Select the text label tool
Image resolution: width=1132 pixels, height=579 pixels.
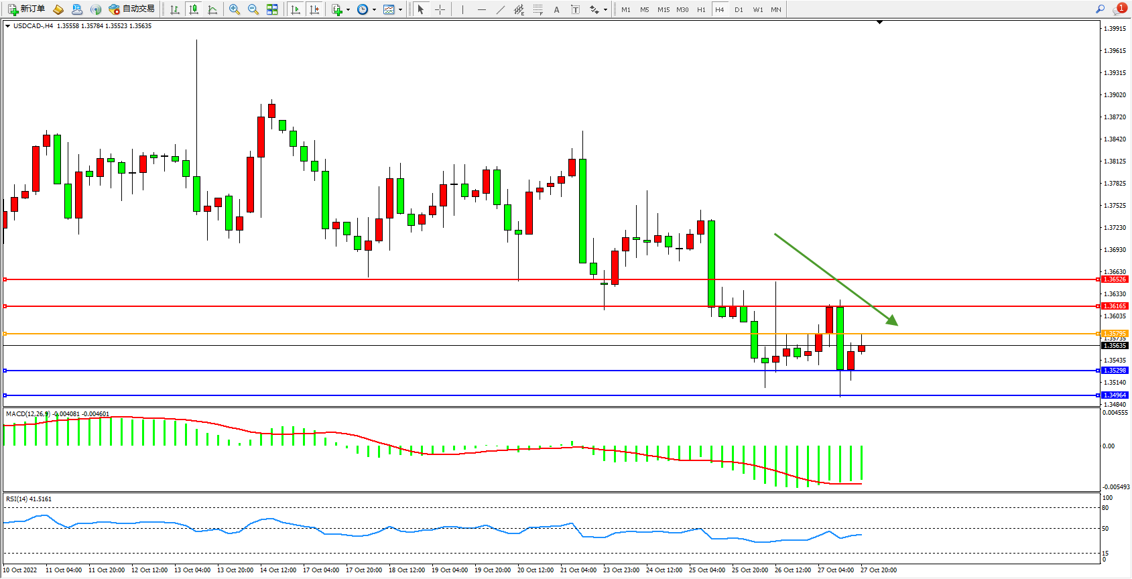click(x=556, y=9)
